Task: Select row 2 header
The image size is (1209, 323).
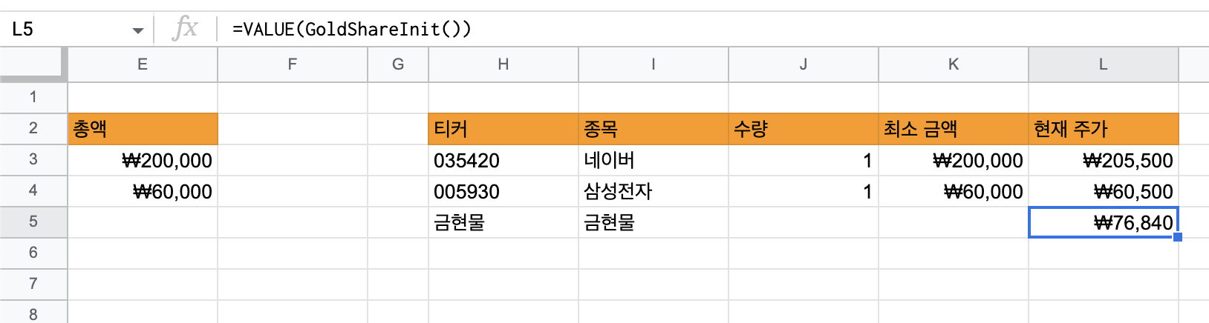Action: (33, 128)
